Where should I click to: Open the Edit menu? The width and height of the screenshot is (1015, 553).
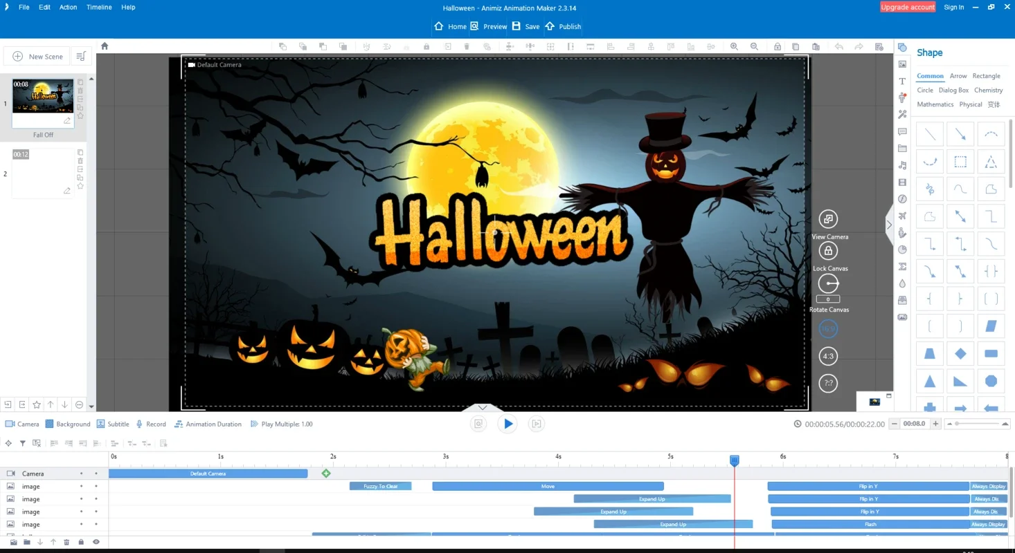[45, 7]
